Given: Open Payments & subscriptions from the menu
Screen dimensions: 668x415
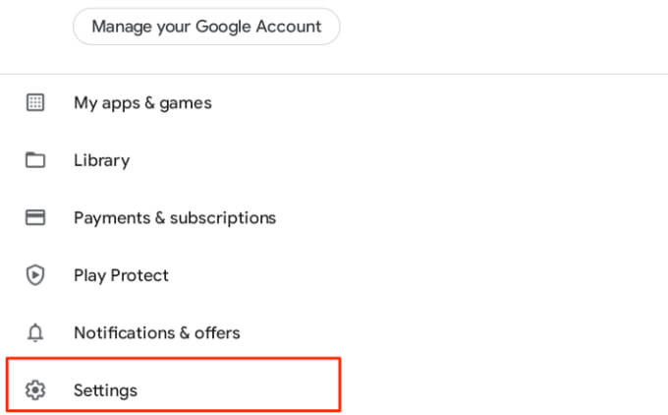Looking at the screenshot, I should [x=175, y=217].
